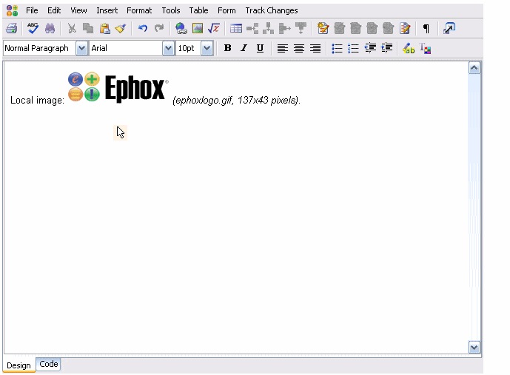
Task: Switch to the Design tab
Action: coord(19,365)
